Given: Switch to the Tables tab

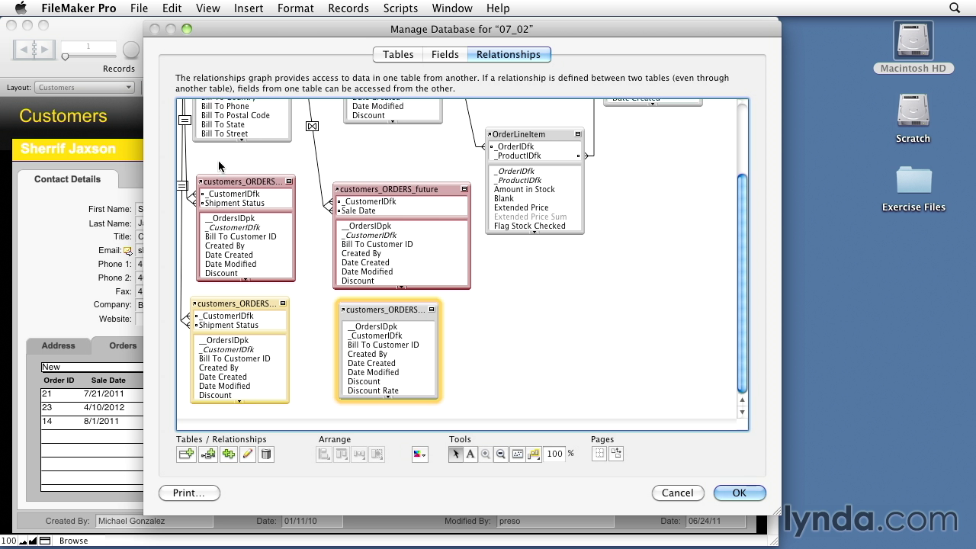Looking at the screenshot, I should (x=398, y=55).
